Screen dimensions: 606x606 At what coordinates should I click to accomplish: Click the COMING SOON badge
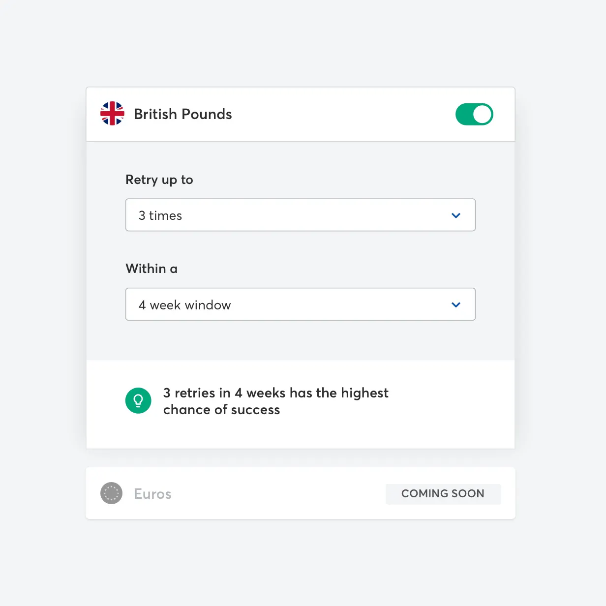pyautogui.click(x=443, y=494)
